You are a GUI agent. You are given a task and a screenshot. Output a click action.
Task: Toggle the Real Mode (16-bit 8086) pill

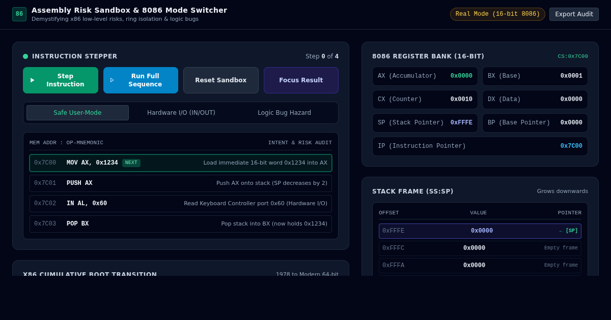[497, 14]
